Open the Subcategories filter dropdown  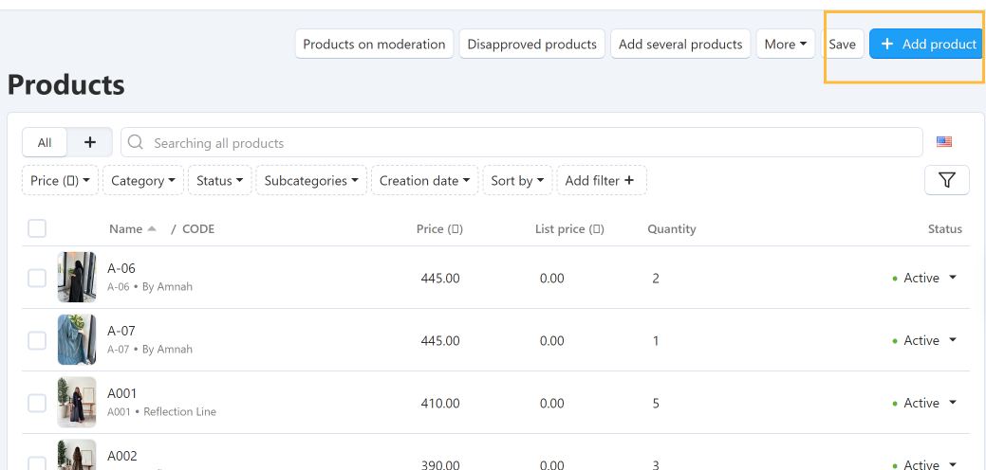[x=311, y=181]
